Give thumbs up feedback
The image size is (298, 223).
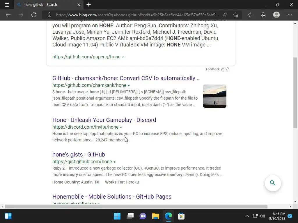click(x=223, y=69)
